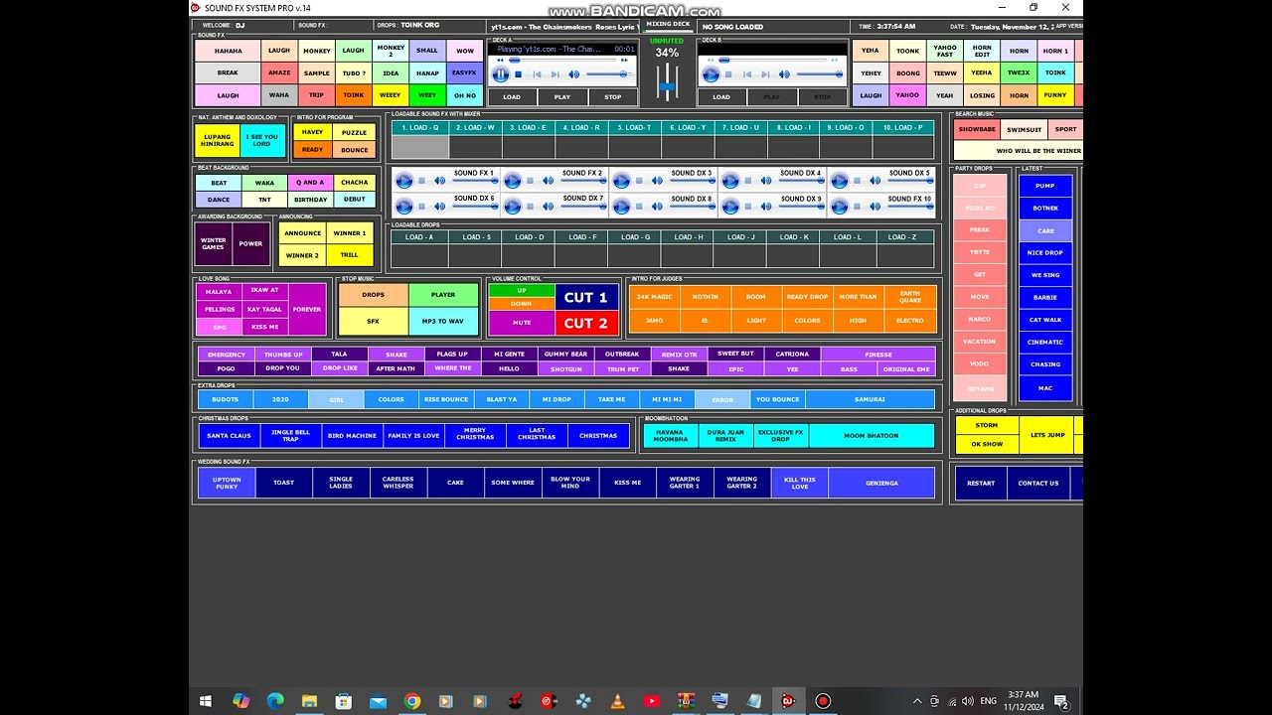Open the MP3 TO WAV tool

[443, 321]
